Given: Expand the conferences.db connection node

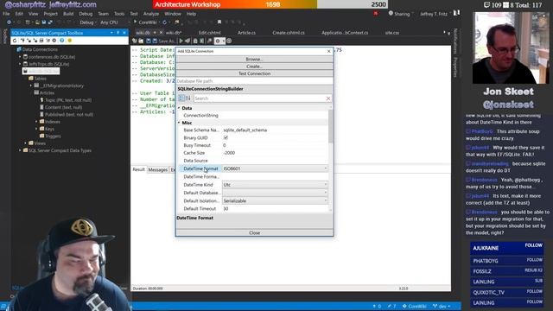Looking at the screenshot, I should click(20, 56).
